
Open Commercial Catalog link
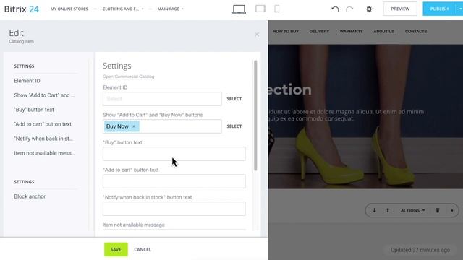pos(129,77)
